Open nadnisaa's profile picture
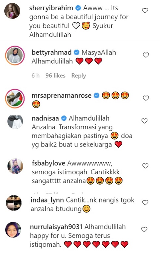The image size is (160, 255). pyautogui.click(x=15, y=122)
